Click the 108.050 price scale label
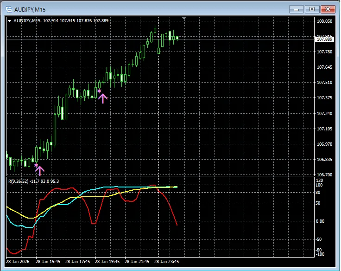341x271 pixels. pos(324,21)
